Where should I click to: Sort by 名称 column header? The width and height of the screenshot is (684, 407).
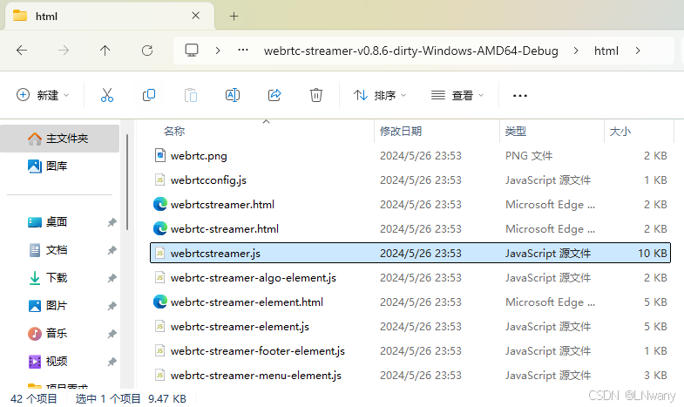(174, 131)
